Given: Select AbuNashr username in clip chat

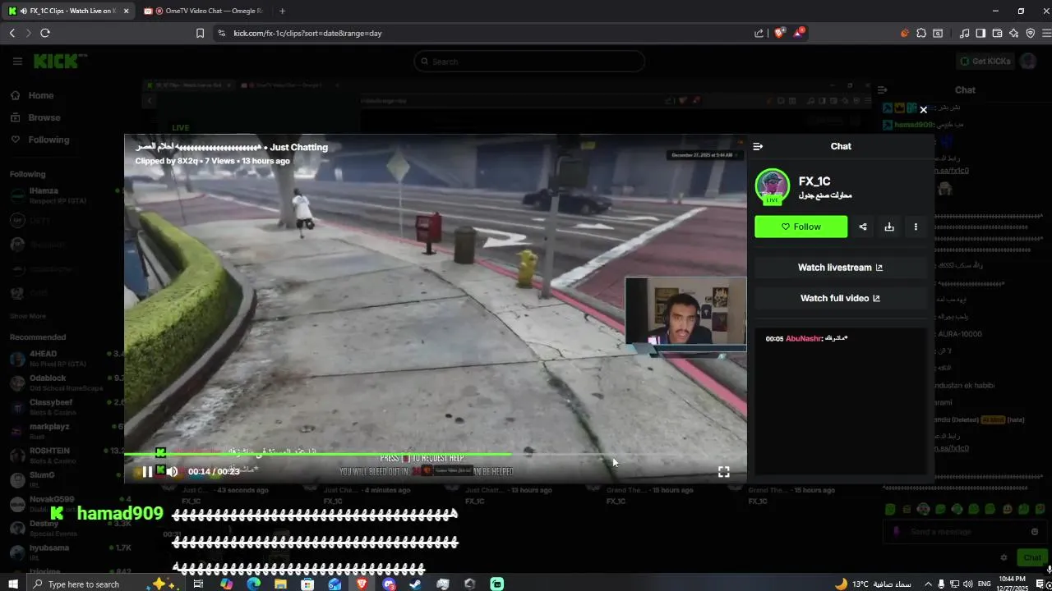Looking at the screenshot, I should coord(803,338).
